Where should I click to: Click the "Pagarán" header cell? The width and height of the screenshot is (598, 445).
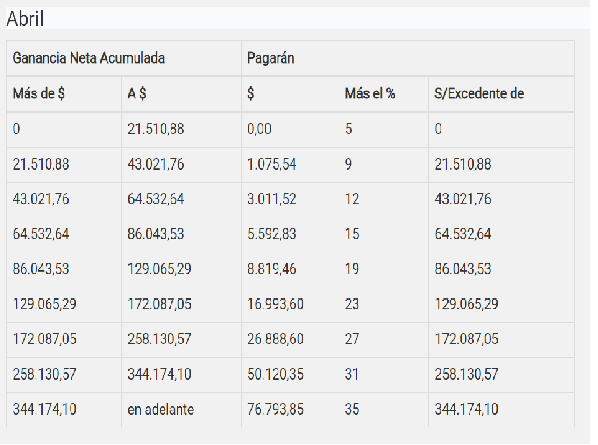[271, 58]
